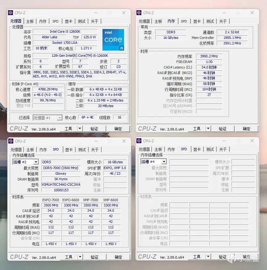The image size is (267, 270).
Task: Click CAS# Latency value 34.0 时钟
Action: pos(209,67)
